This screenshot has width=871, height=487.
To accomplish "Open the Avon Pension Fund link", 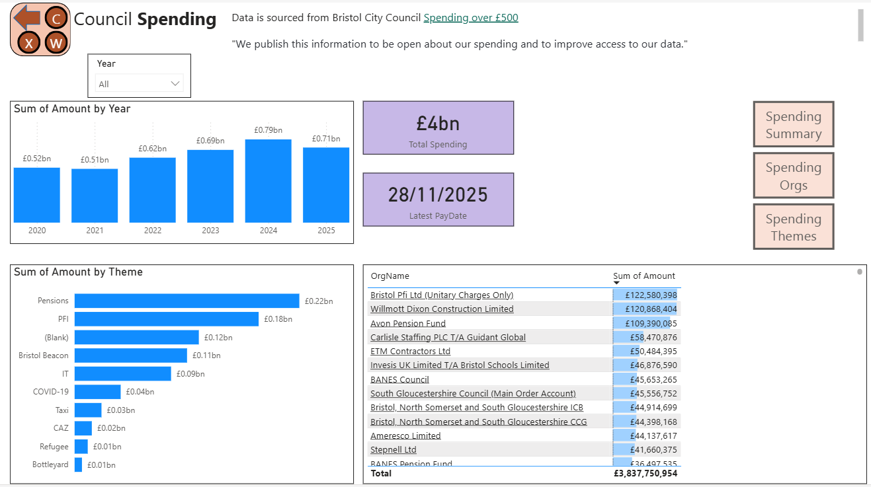I will (x=407, y=323).
